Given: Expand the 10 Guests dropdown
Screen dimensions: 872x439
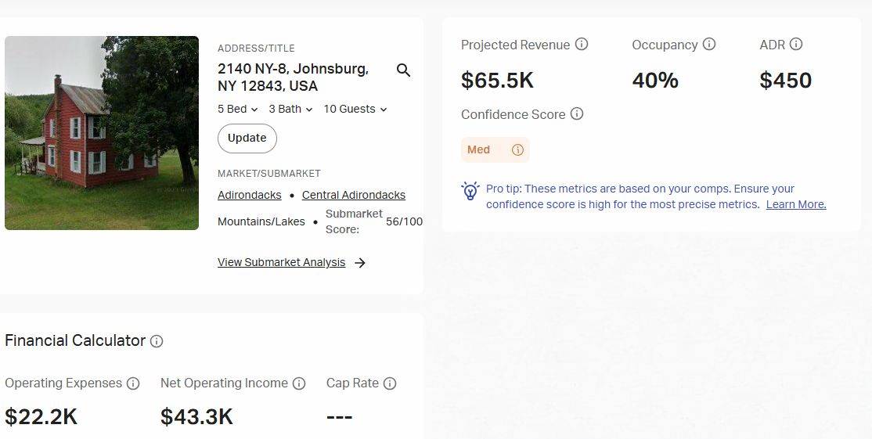Looking at the screenshot, I should (x=355, y=109).
